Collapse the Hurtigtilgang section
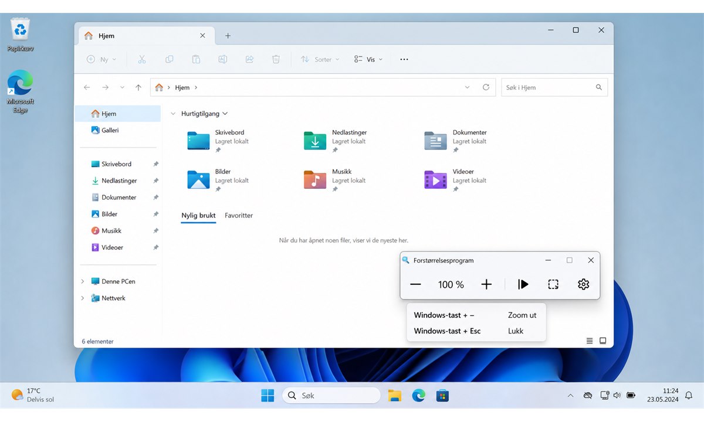The image size is (704, 422). 173,114
